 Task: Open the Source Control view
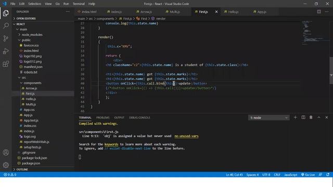(6, 38)
